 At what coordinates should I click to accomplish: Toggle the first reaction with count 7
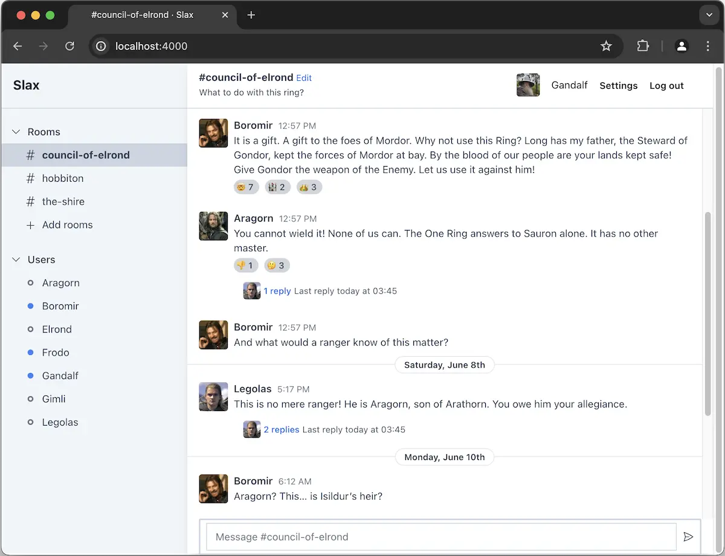[x=246, y=187]
